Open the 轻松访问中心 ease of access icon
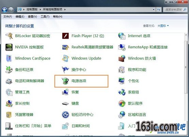This screenshot has width=189, height=137. [x=65, y=115]
